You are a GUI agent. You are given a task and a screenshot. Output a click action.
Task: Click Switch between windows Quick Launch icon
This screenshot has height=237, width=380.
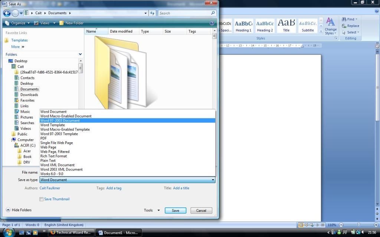pos(28,233)
